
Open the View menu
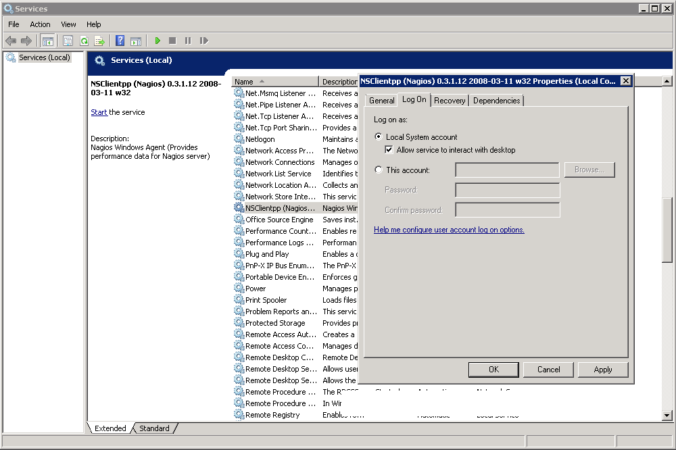(x=68, y=24)
